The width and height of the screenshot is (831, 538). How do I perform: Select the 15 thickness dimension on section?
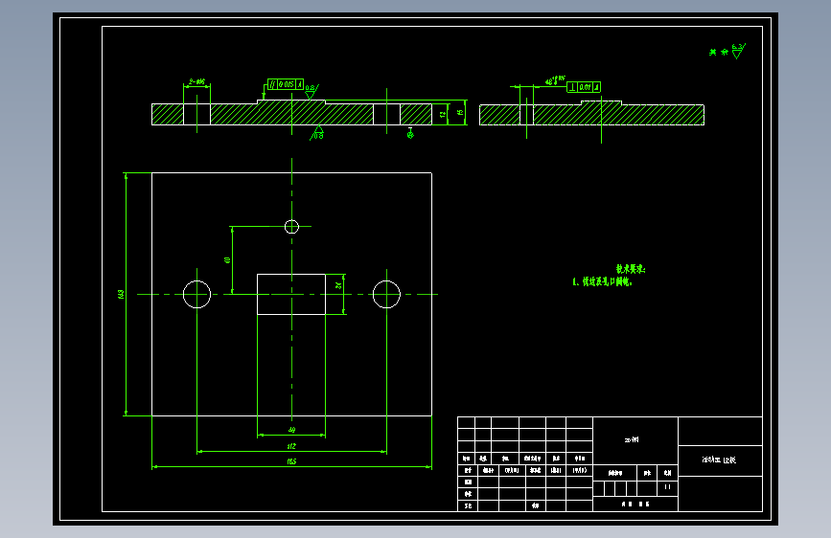coord(460,112)
